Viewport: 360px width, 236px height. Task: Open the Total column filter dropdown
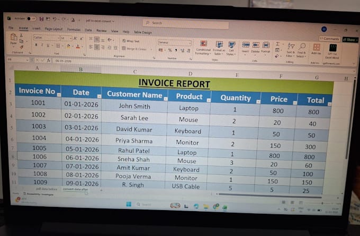coord(329,104)
